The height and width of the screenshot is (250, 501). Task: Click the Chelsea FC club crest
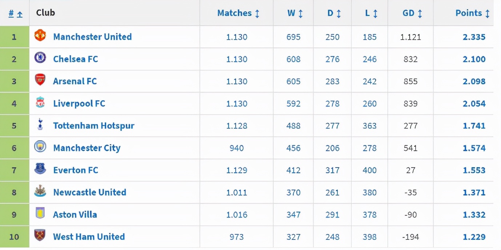tap(40, 57)
